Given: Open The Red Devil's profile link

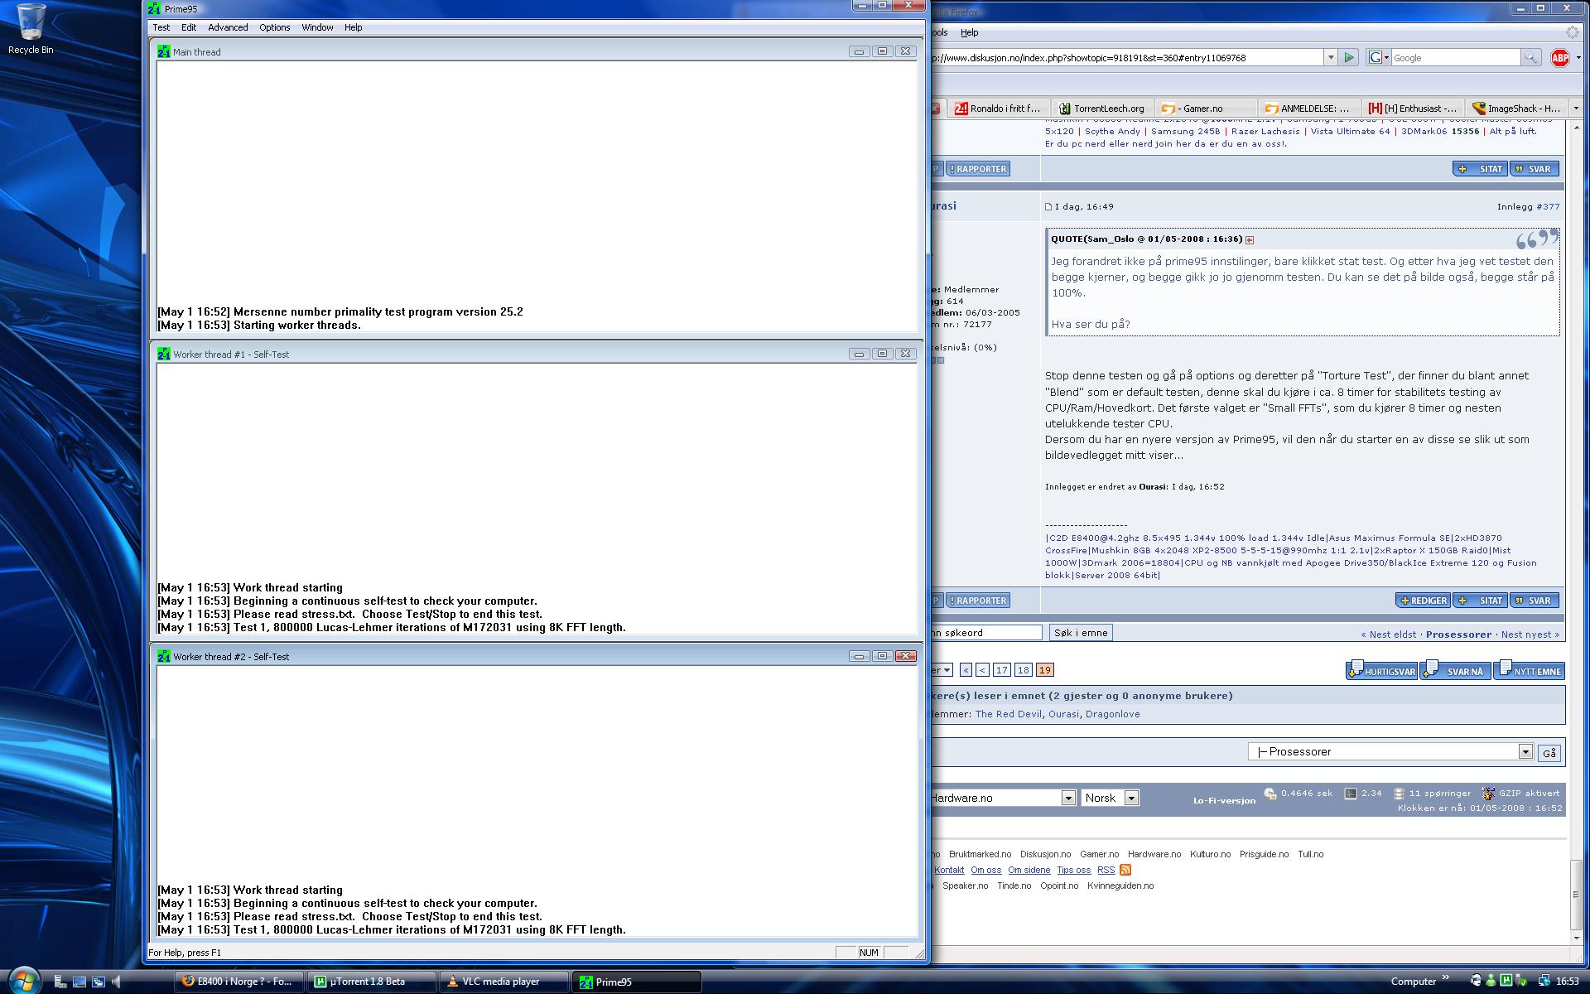Looking at the screenshot, I should (x=1008, y=714).
